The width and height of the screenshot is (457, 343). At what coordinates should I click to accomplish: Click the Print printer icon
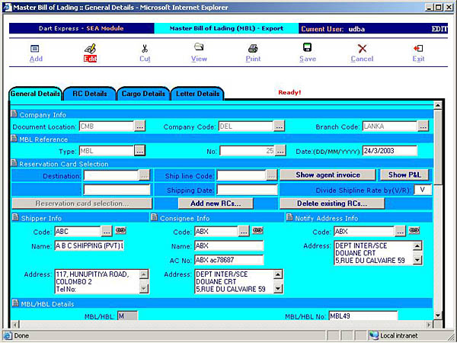(x=253, y=48)
